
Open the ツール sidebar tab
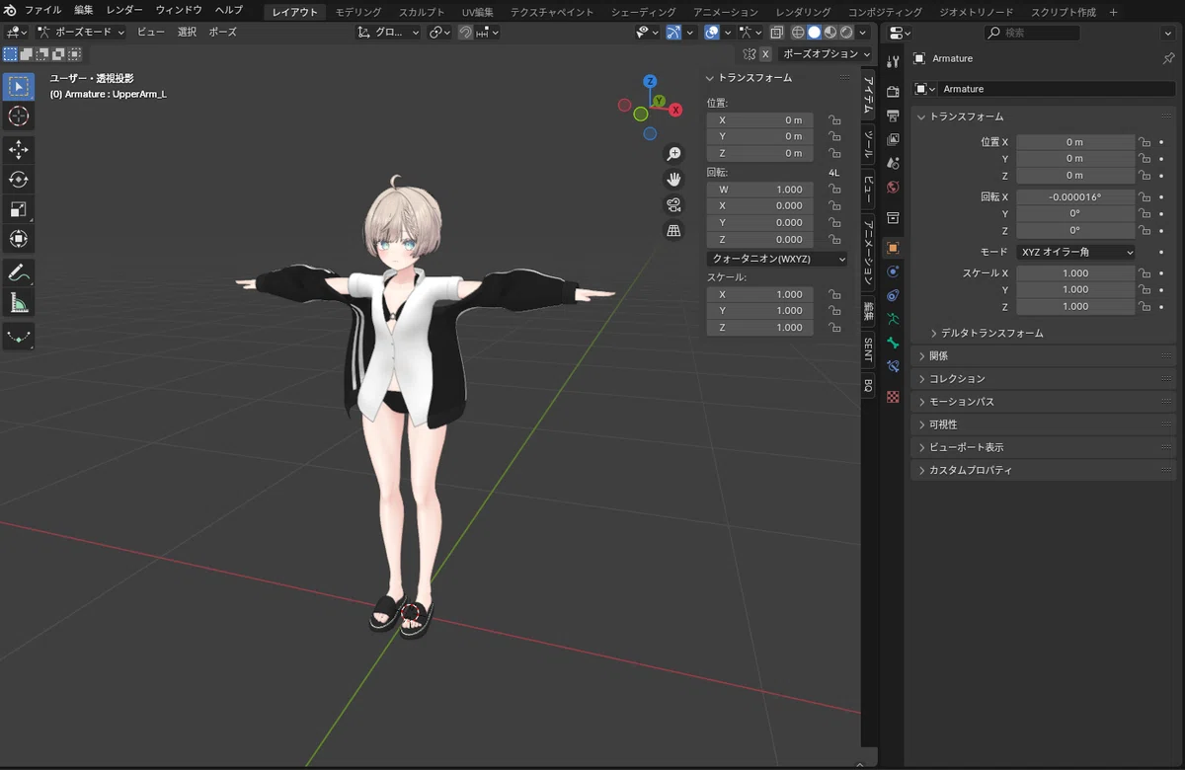(x=868, y=145)
